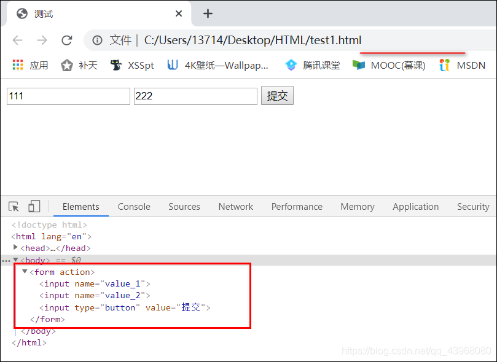
Task: Open the Network tab in DevTools
Action: tap(235, 206)
